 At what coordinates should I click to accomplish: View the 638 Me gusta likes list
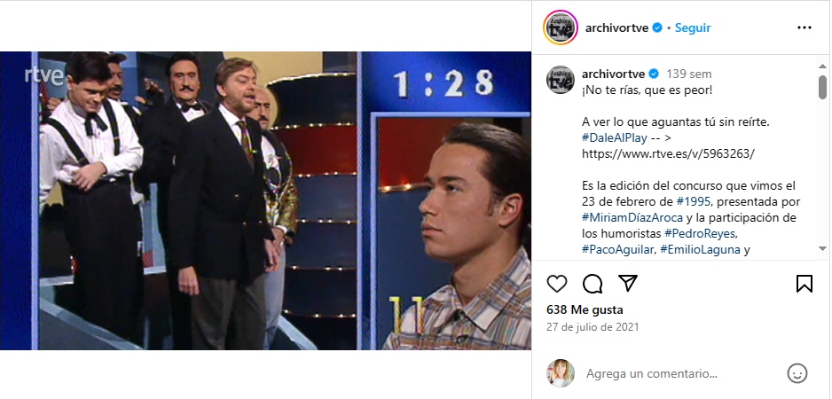coord(585,309)
